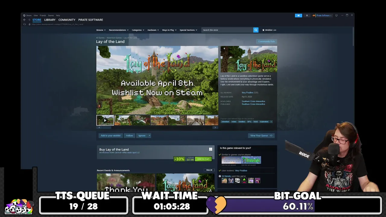Open the View menu

[36, 15]
